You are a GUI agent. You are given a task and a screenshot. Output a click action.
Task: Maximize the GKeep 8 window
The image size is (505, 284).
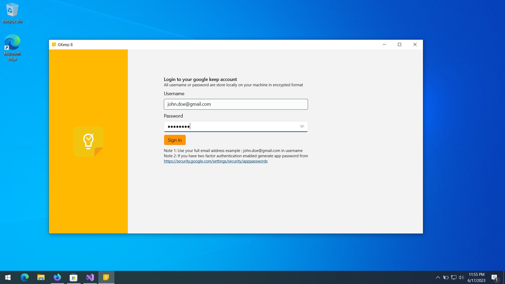400,45
